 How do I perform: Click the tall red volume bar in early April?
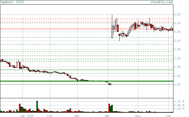(x=109, y=108)
